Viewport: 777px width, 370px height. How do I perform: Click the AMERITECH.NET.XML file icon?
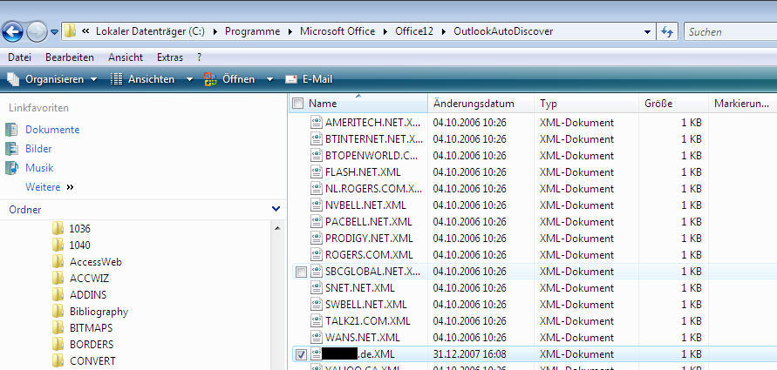click(x=317, y=122)
